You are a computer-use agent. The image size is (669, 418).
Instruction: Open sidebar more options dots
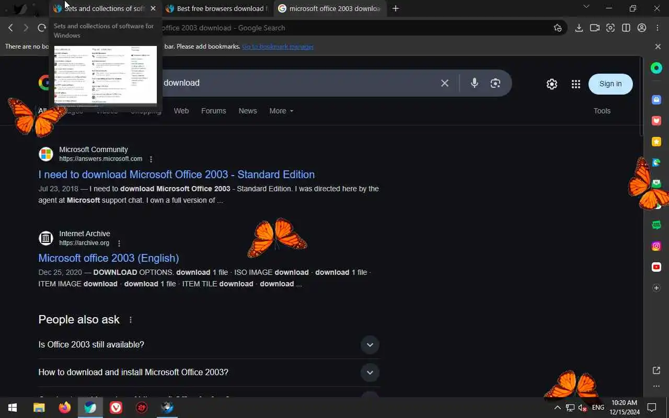[x=656, y=386]
